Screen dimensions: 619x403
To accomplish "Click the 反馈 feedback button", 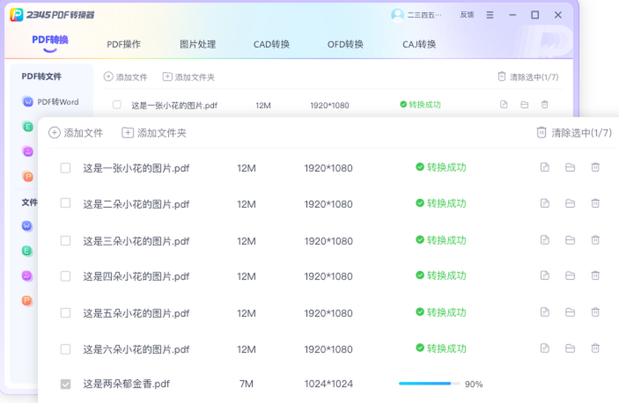I will coord(467,15).
